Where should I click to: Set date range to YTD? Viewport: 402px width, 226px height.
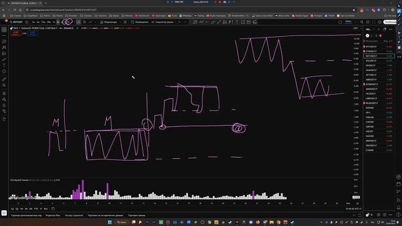(36, 209)
